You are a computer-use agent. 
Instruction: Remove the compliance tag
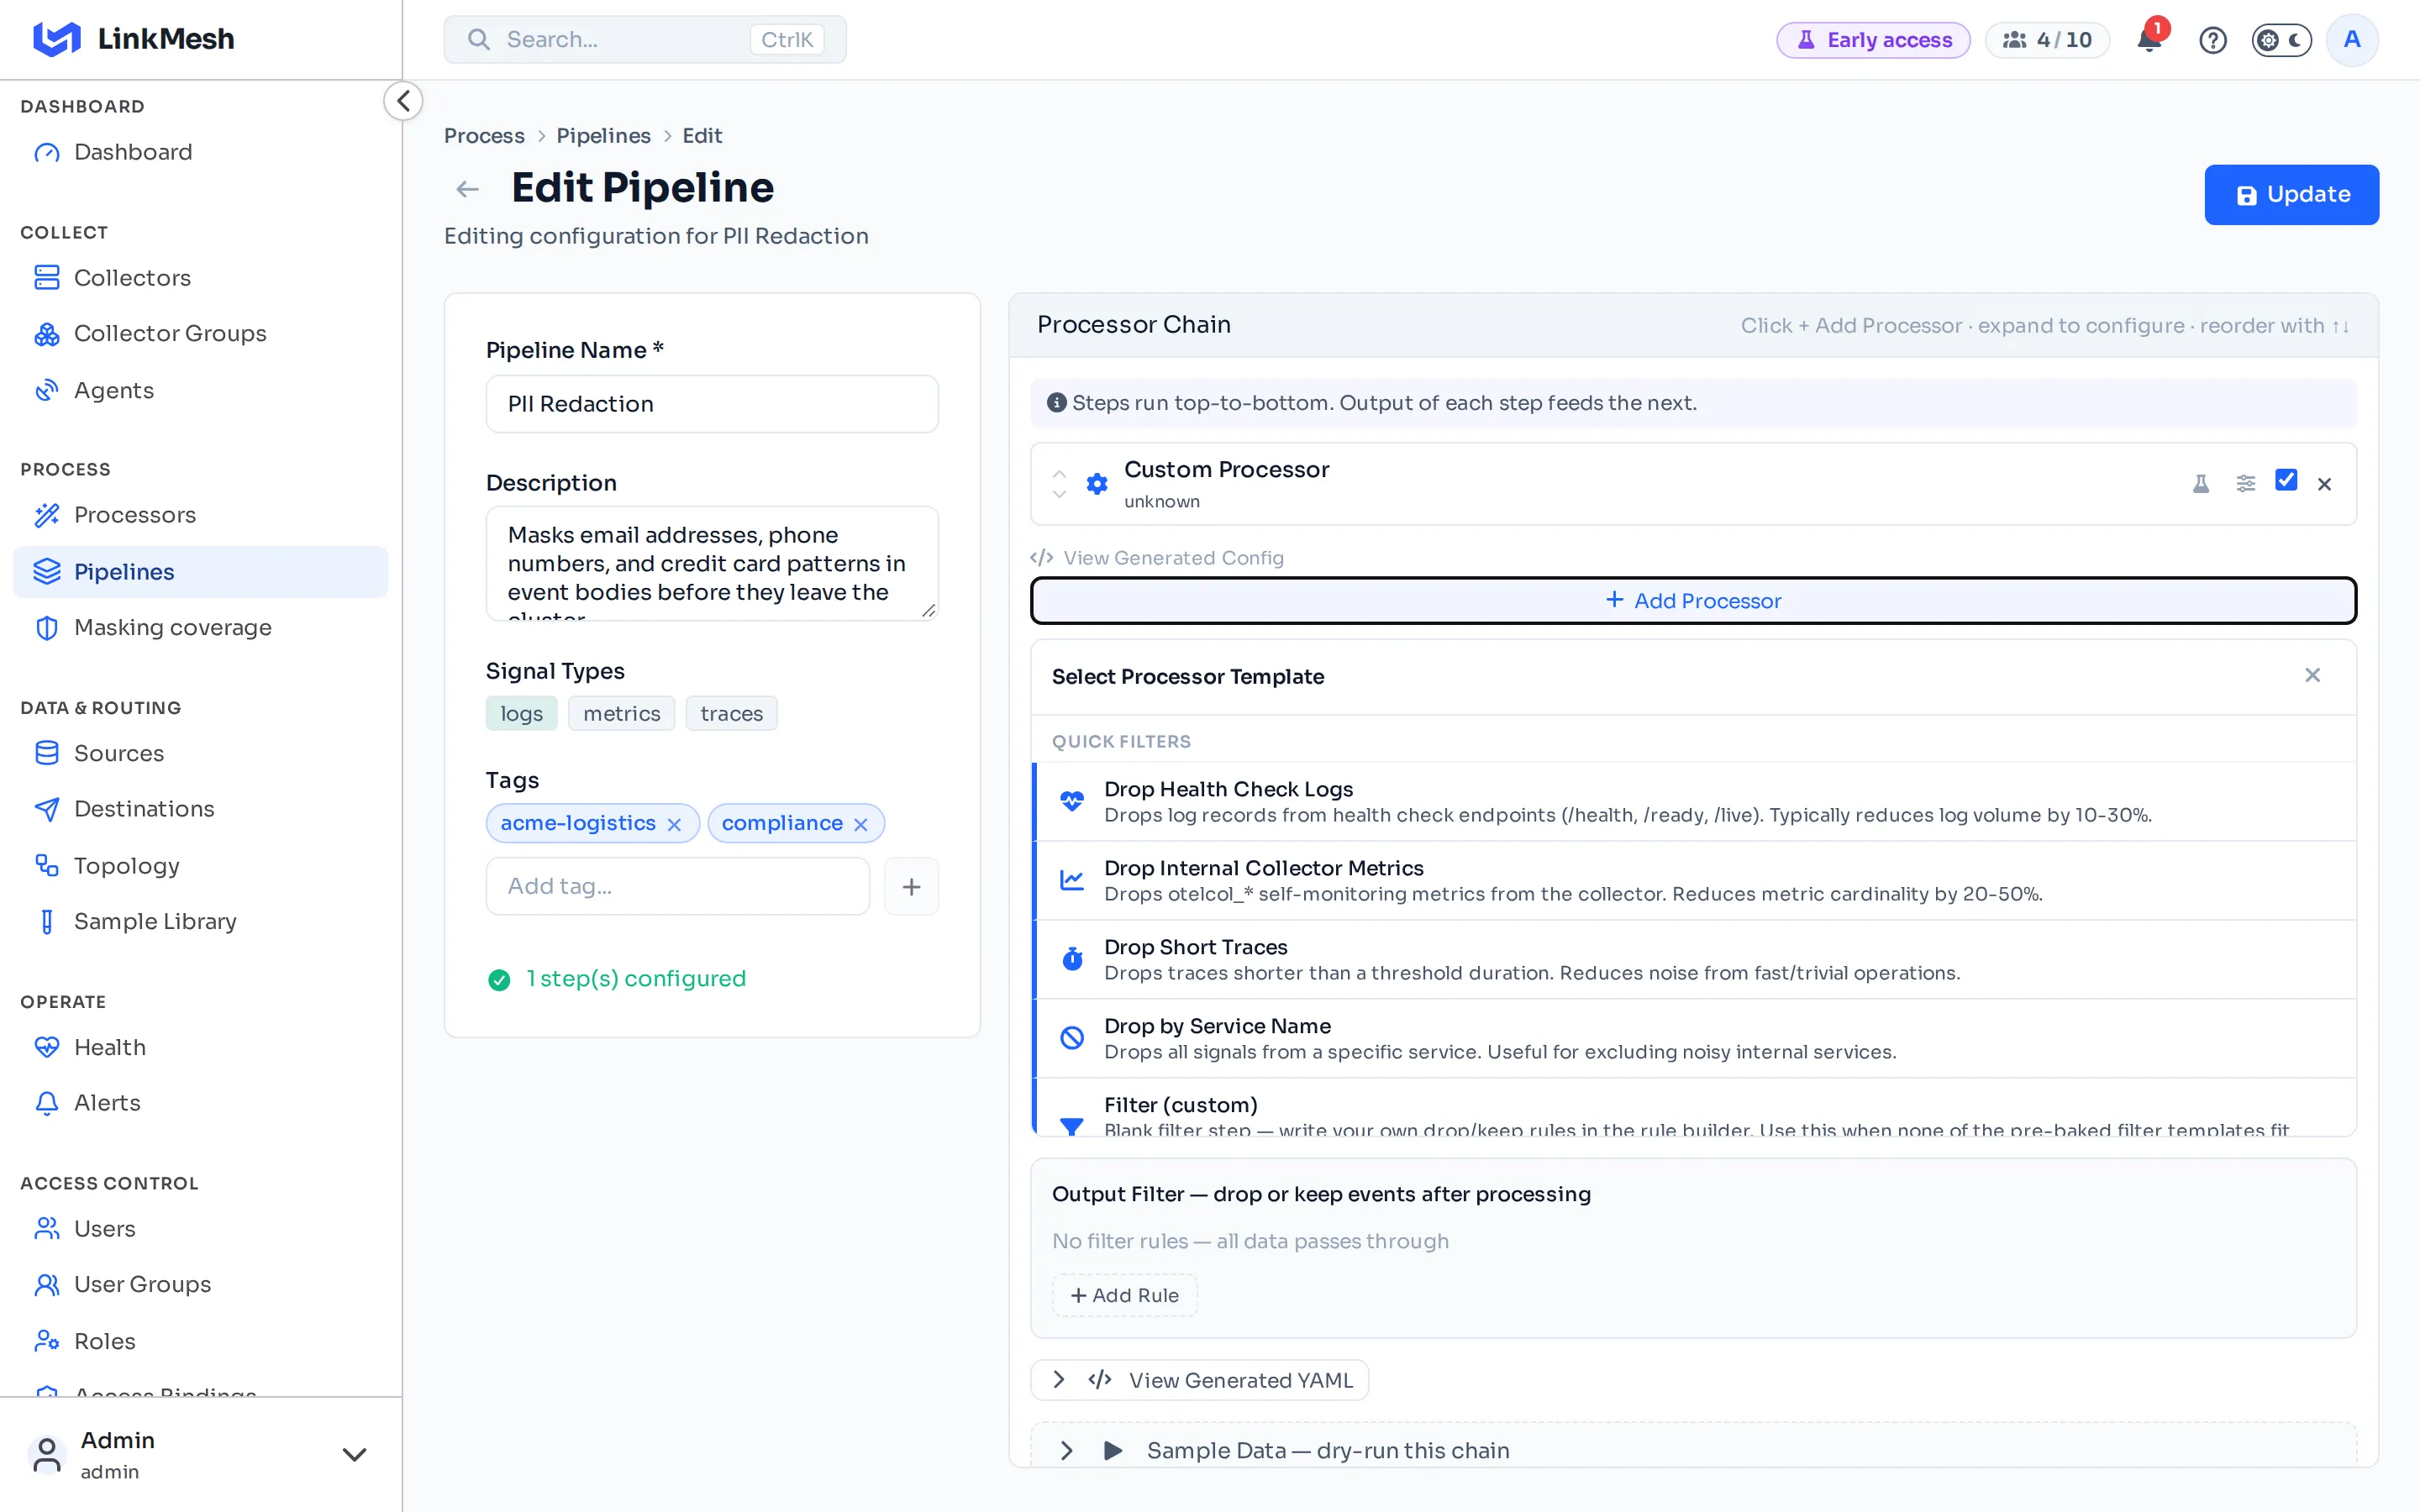pos(861,824)
